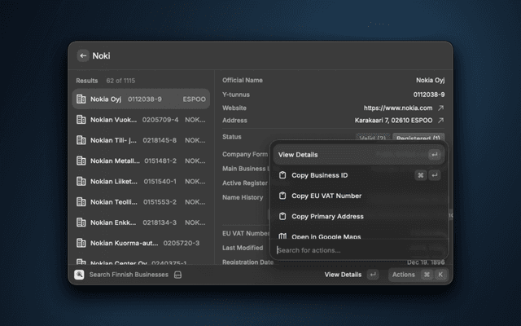Choose Copy EU VAT Number action
Viewport: 521px width, 326px height.
point(359,196)
